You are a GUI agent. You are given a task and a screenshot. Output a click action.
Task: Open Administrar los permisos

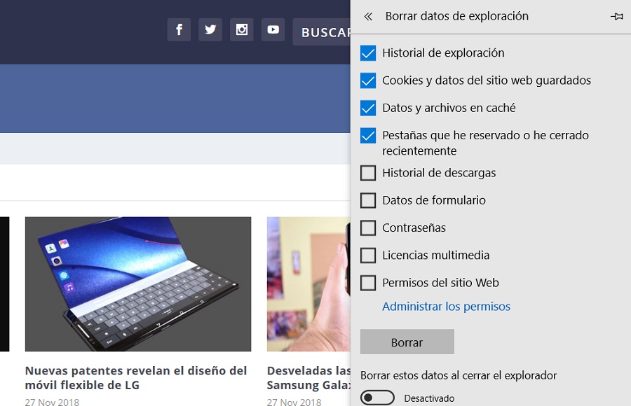point(445,306)
